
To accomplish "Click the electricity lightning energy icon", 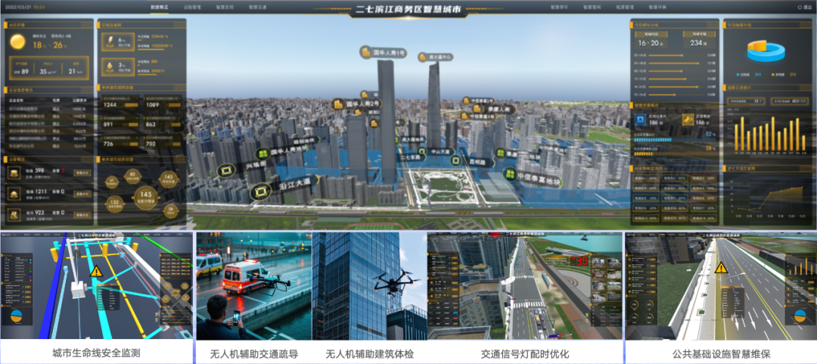I will 111,41.
